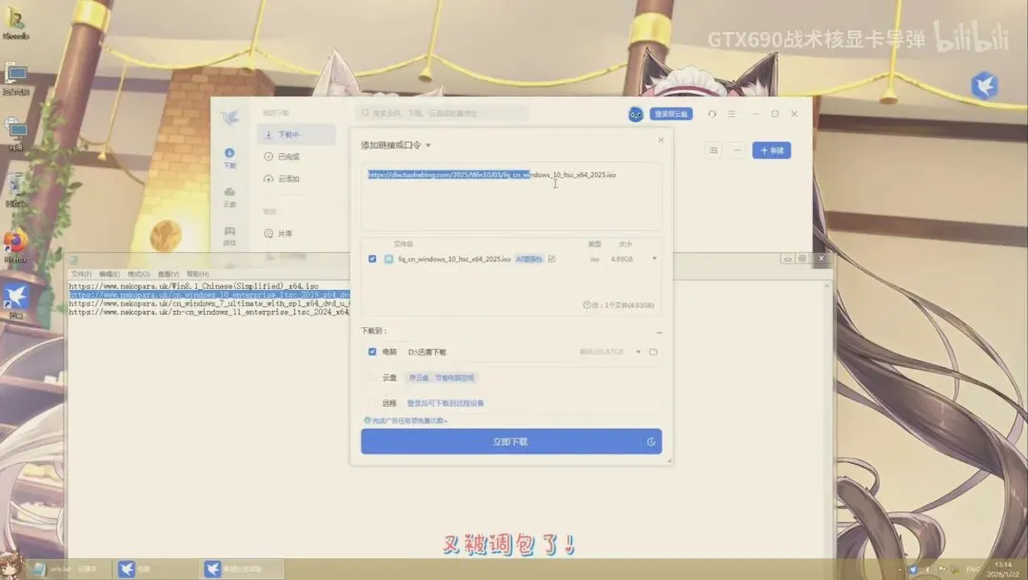Click the Xunlei search box

click(442, 113)
